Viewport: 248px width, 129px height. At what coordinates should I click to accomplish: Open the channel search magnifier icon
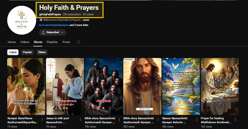78,42
